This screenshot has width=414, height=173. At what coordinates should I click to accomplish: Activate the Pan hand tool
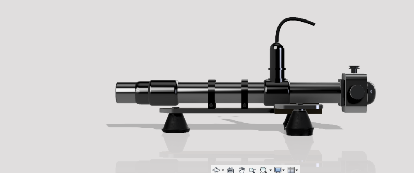[x=242, y=170]
